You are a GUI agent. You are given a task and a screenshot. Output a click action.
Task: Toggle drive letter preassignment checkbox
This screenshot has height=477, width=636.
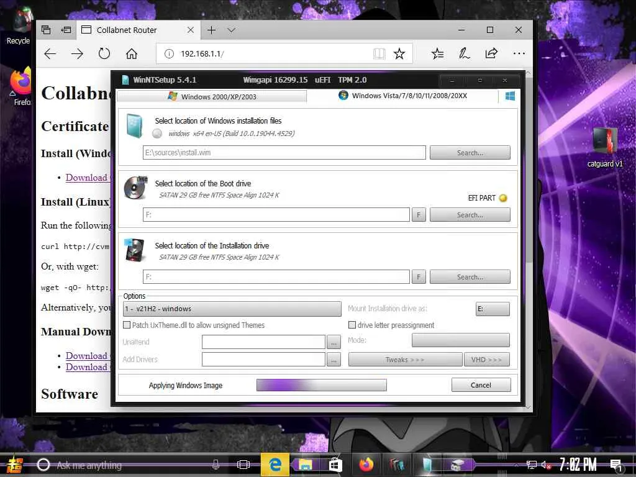point(352,325)
